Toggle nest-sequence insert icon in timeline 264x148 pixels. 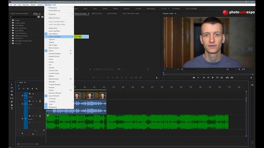pos(19,89)
